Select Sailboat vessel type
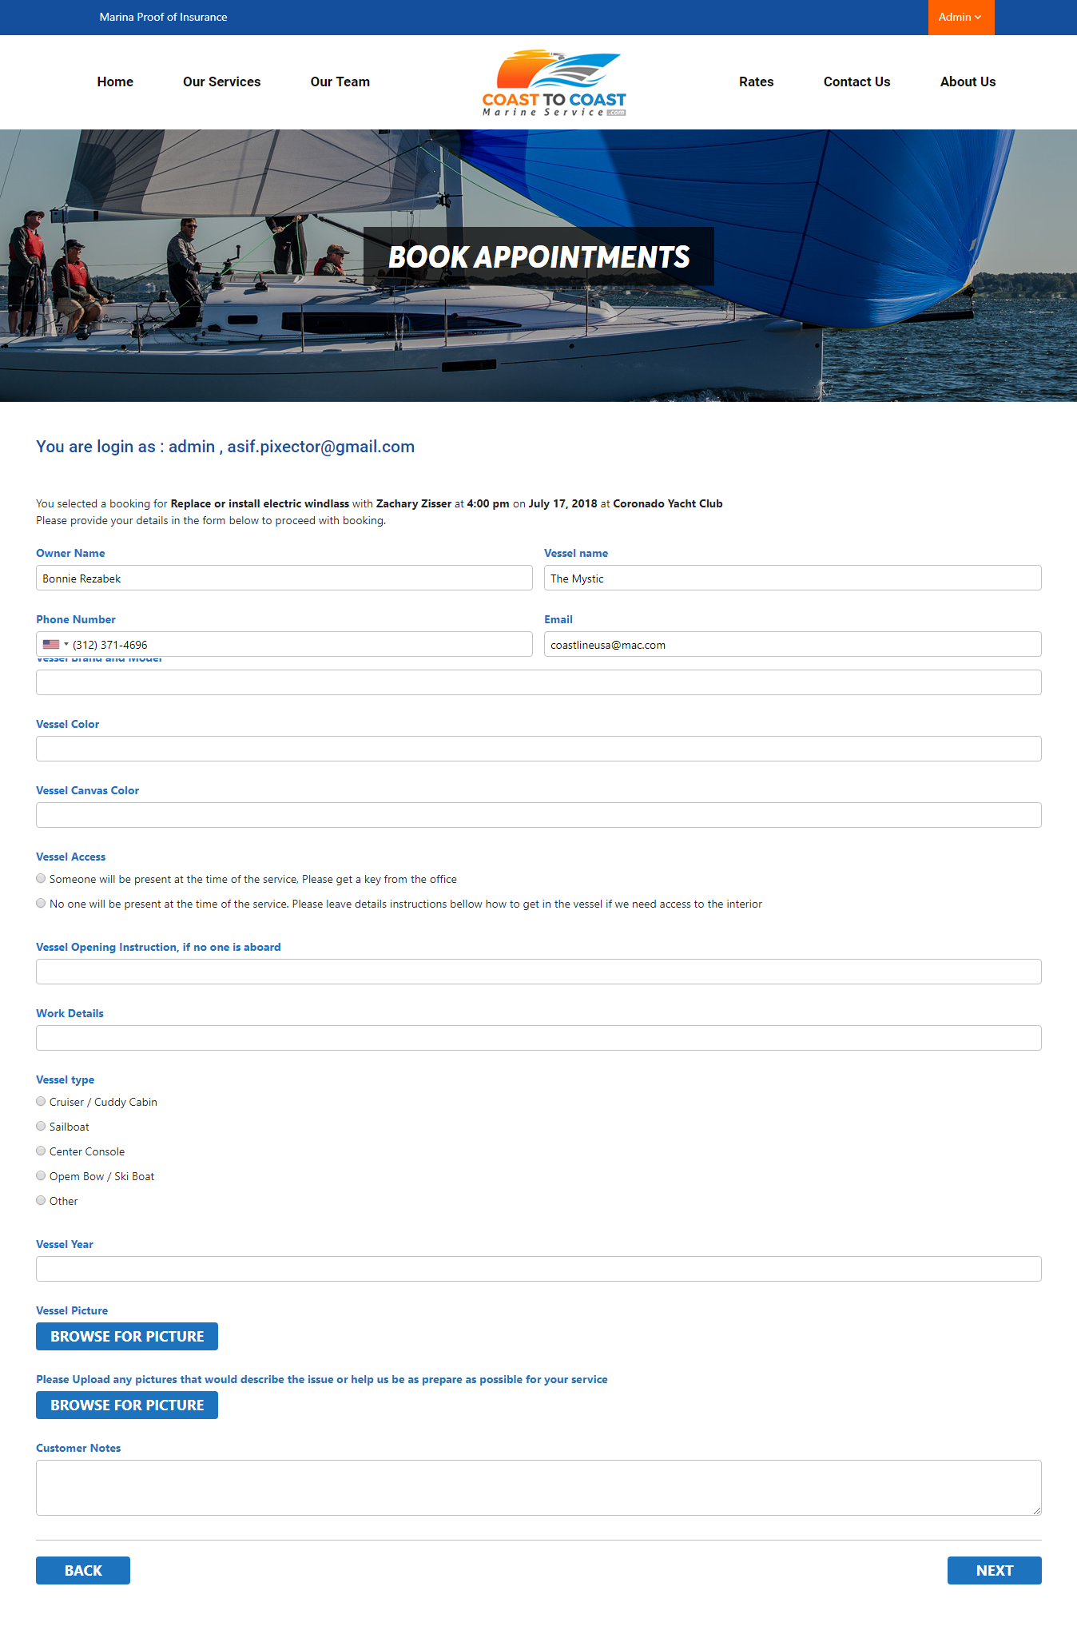Viewport: 1077px width, 1638px height. click(x=41, y=1127)
